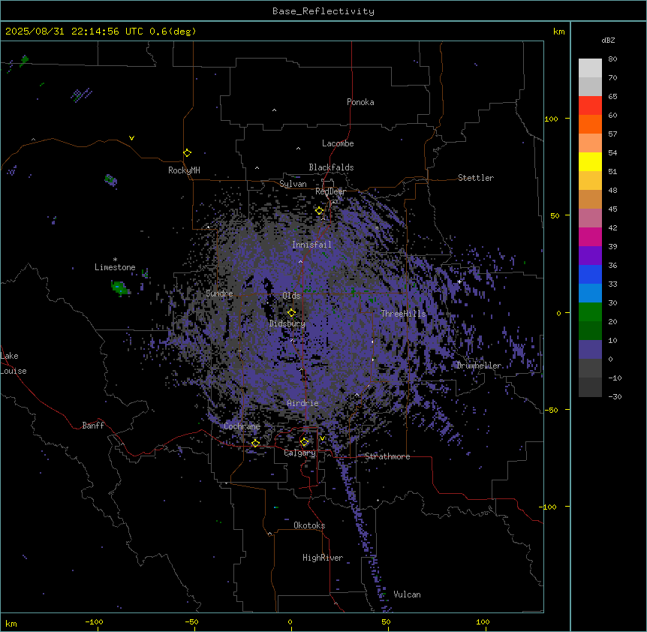Select the Innisfail label
Image resolution: width=647 pixels, height=632 pixels.
coord(311,245)
